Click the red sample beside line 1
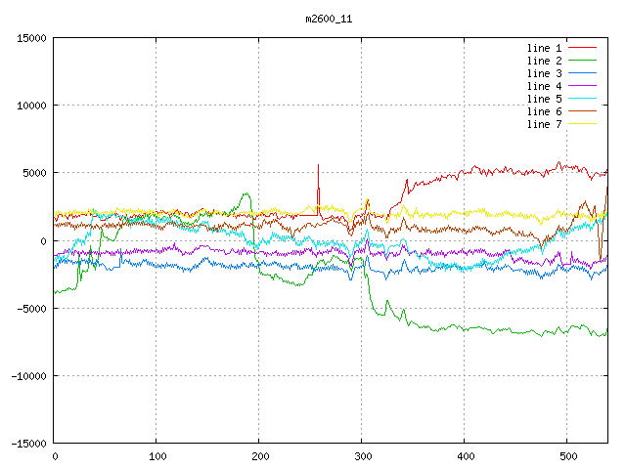Screen dimensions: 626x469 click(x=583, y=48)
